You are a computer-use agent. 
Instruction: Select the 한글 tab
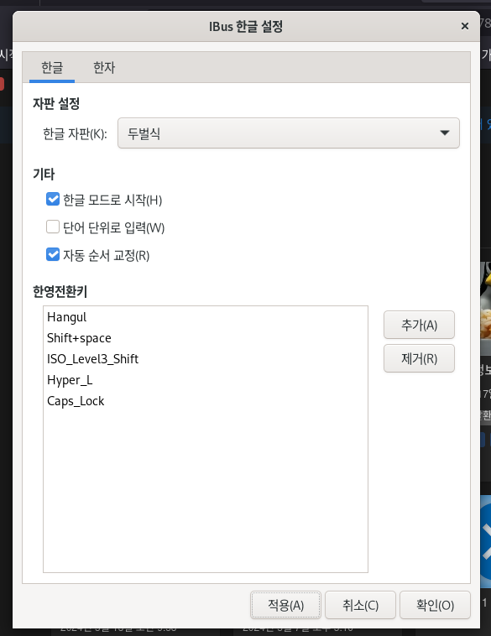52,67
